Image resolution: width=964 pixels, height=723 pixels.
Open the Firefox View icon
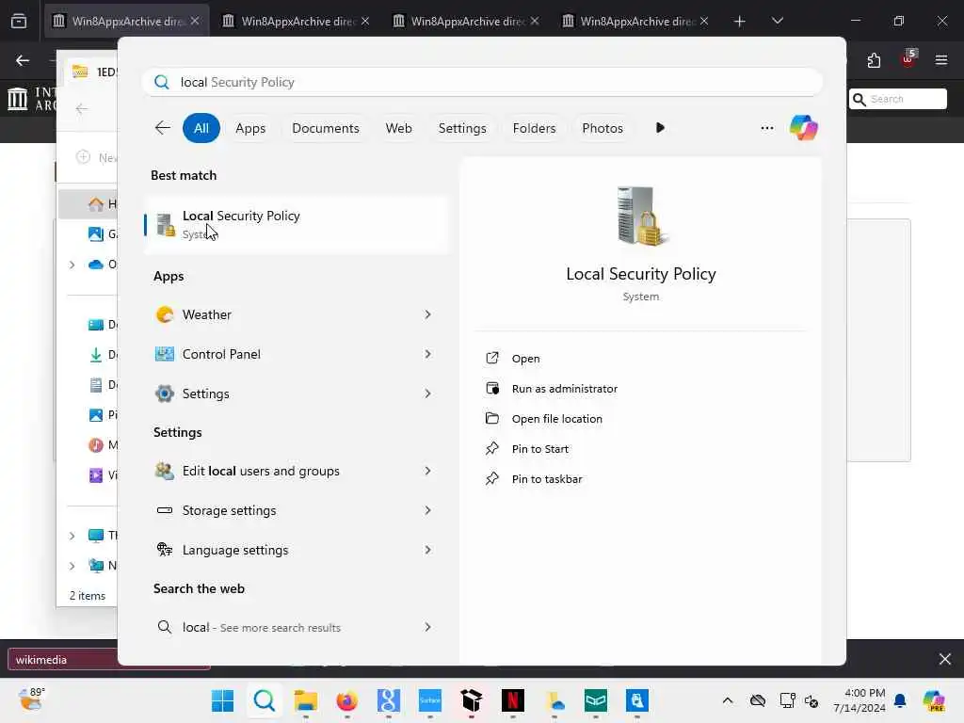click(x=19, y=21)
